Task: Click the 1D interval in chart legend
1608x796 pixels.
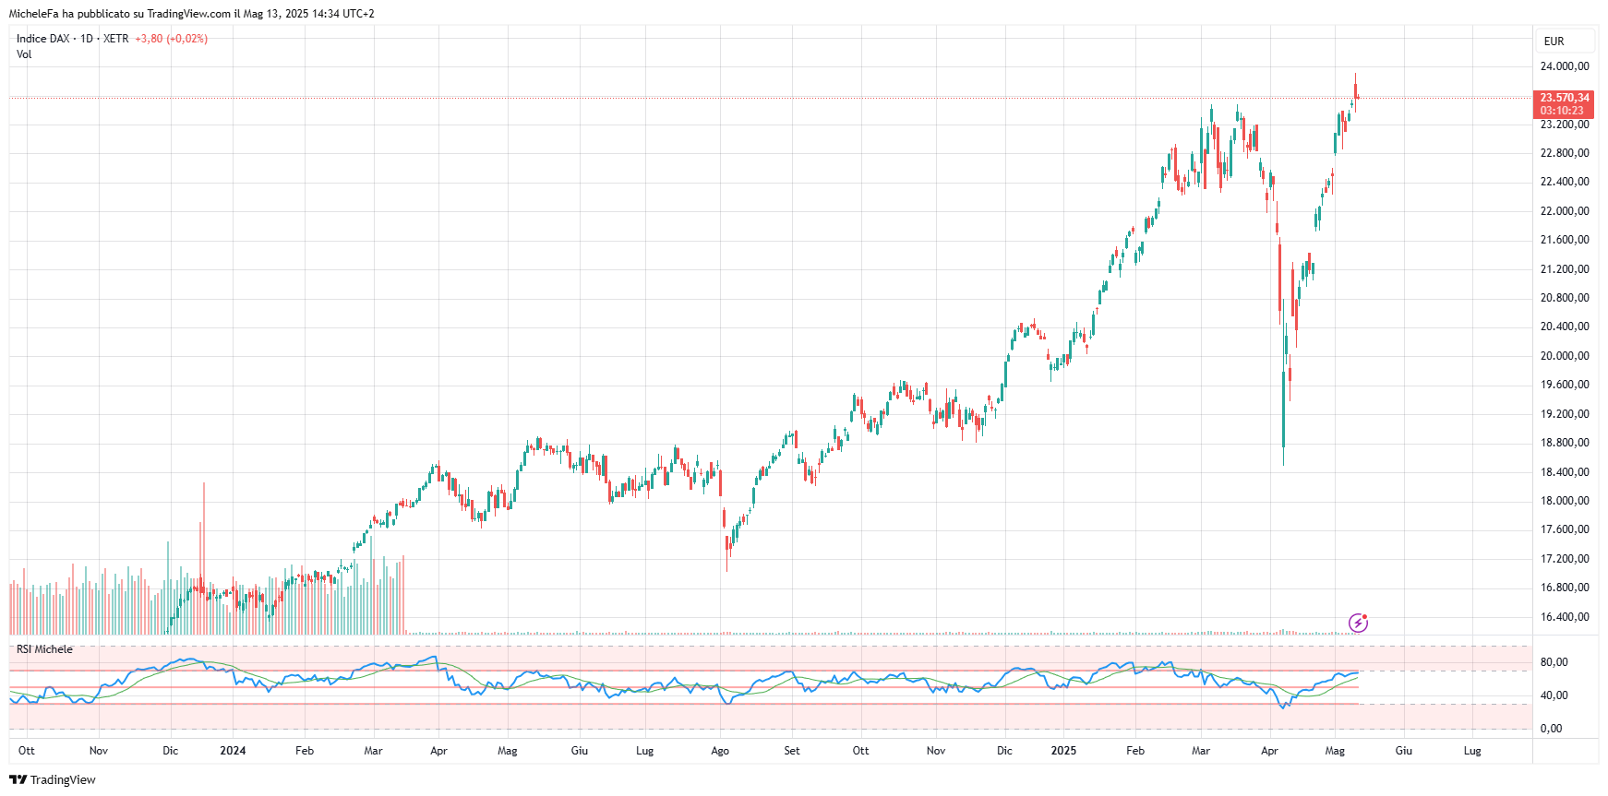Action: pos(87,39)
